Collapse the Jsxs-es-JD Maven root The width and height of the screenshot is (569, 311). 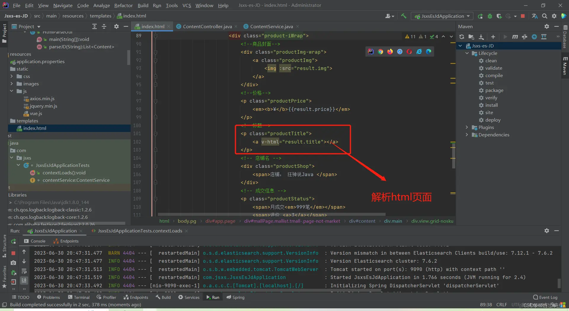[460, 46]
